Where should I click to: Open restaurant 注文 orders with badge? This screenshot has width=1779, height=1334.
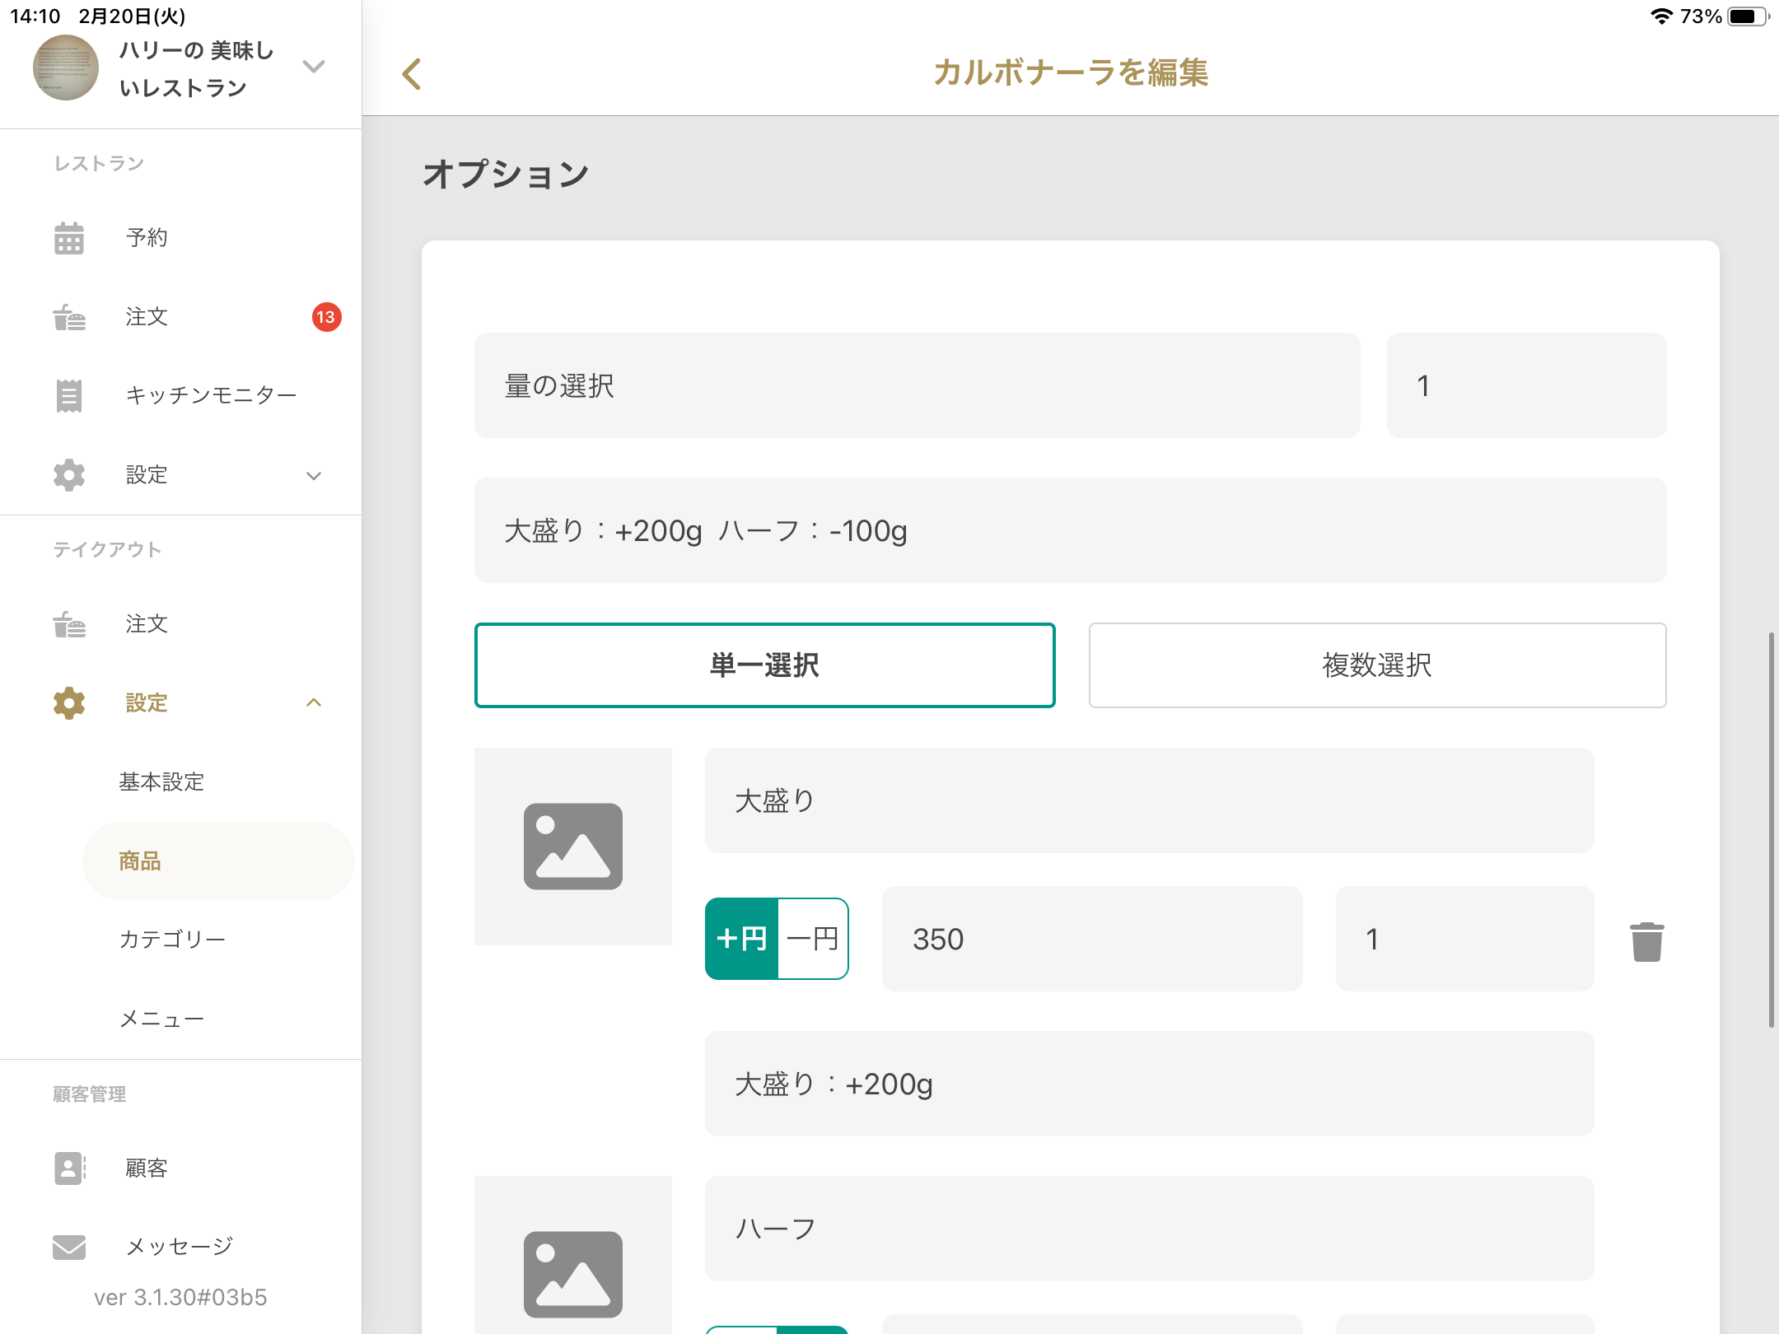tap(147, 317)
